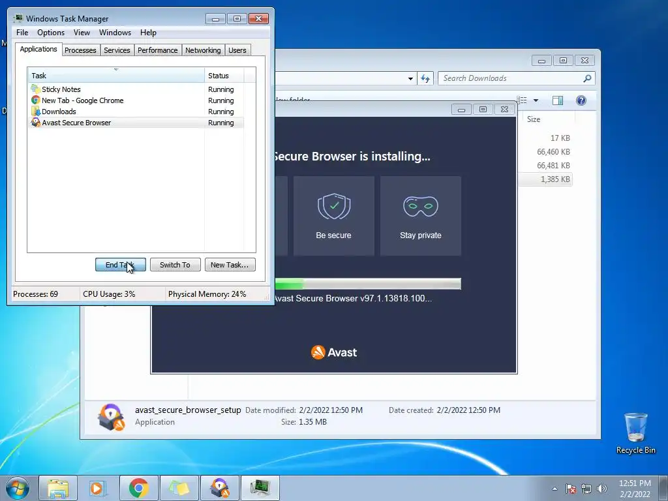Viewport: 668px width, 501px height.
Task: Click the Stay private mask icon
Action: (421, 206)
